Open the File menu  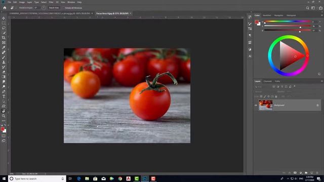click(x=9, y=2)
